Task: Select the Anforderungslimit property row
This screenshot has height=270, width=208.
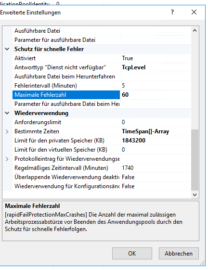Action: [x=102, y=122]
